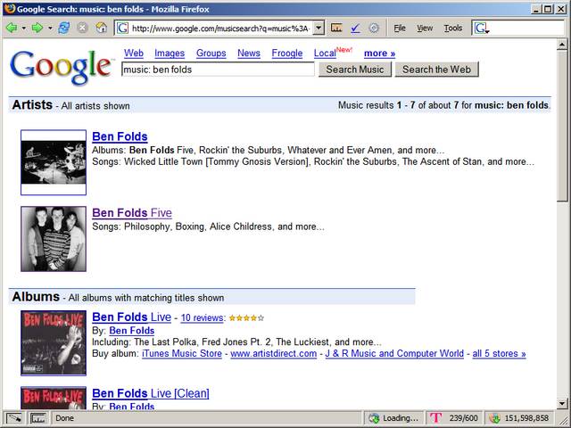571x428 pixels.
Task: Reload the current page
Action: pos(64,28)
